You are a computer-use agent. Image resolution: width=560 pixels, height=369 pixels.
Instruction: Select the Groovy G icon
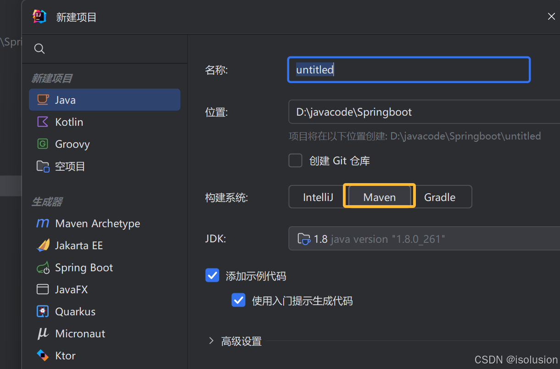pos(43,144)
